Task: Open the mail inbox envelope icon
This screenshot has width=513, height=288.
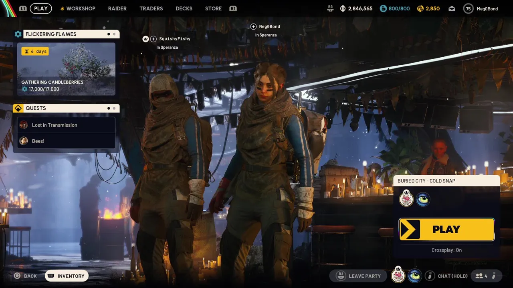Action: (x=452, y=8)
